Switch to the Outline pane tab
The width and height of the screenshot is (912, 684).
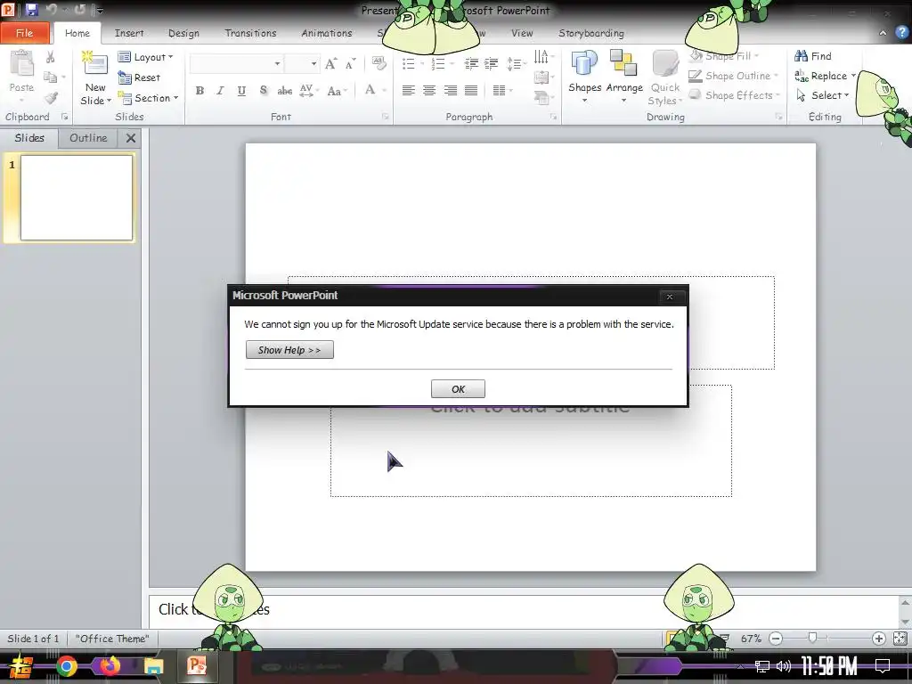point(88,138)
